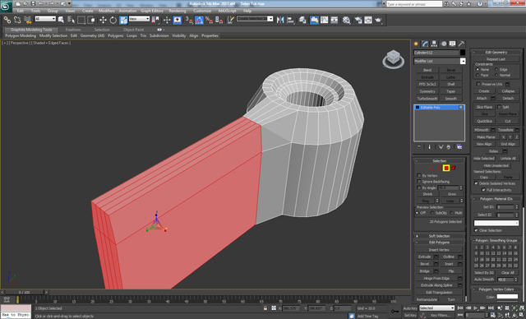Switch to the Freeform ribbon tab

point(73,30)
